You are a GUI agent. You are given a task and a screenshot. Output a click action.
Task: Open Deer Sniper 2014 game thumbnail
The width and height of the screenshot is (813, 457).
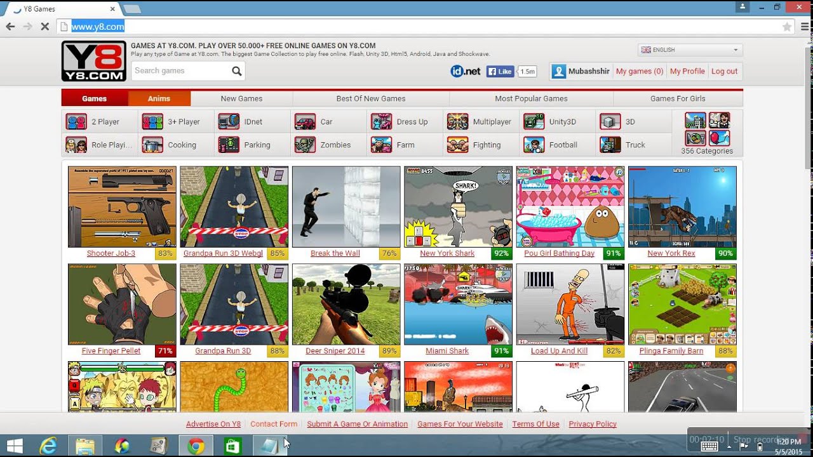[346, 305]
